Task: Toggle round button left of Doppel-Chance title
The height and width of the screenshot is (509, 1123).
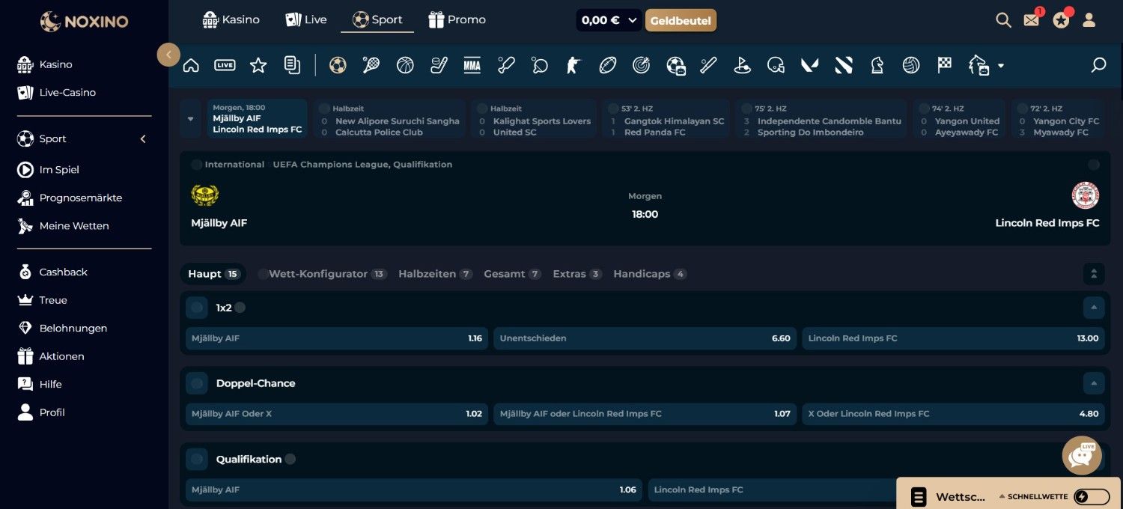Action: click(x=197, y=383)
